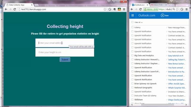
Task: Open the Outlook app launcher grid
Action: (133, 15)
